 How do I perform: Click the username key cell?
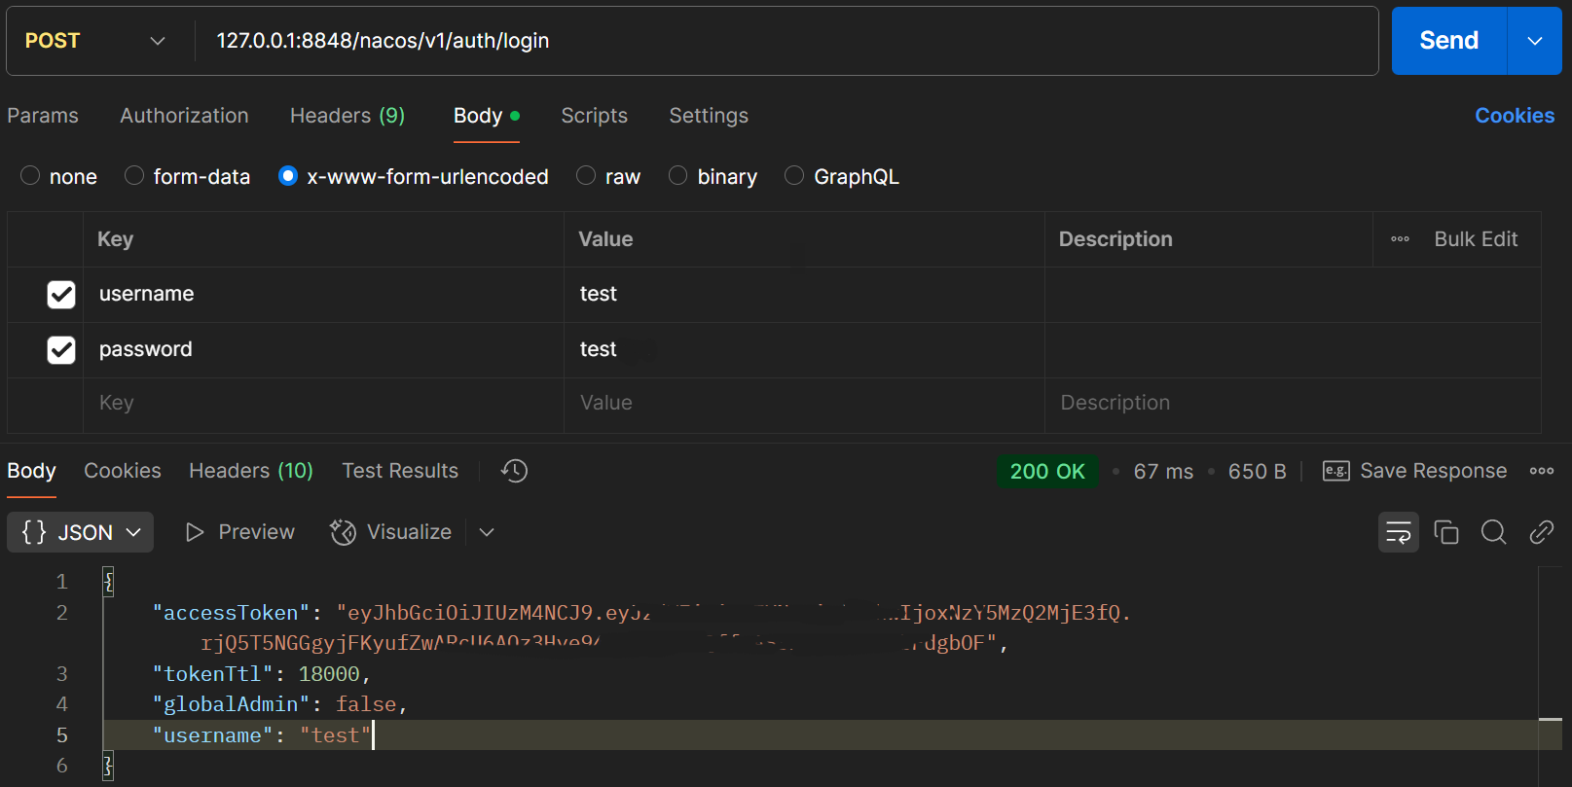pyautogui.click(x=323, y=295)
